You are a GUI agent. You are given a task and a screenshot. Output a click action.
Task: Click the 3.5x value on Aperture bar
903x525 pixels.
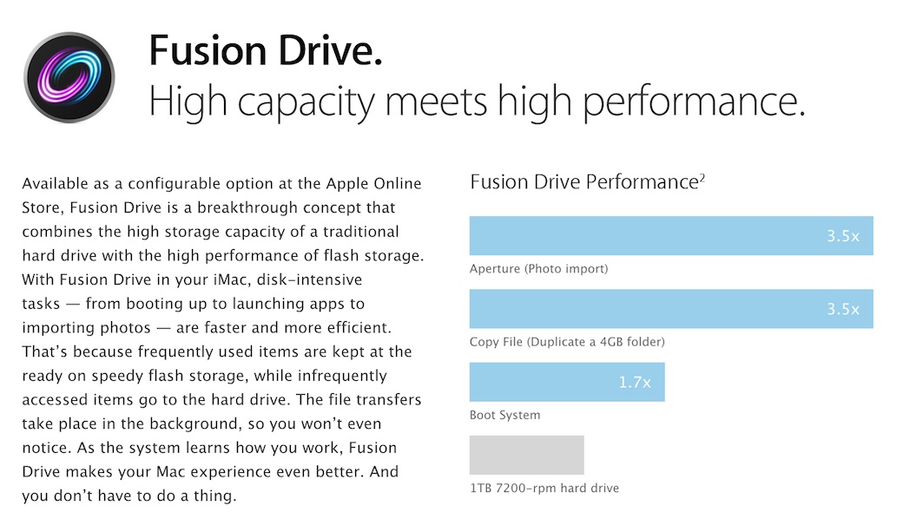pos(843,236)
